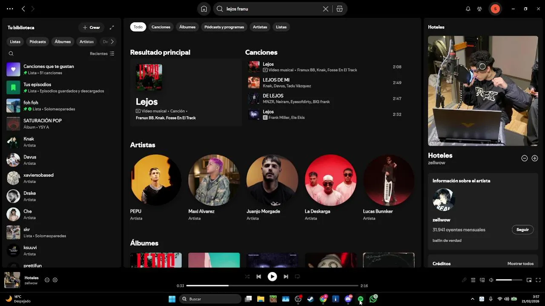The image size is (545, 306).
Task: Click minus icon in bottom now-playing bar
Action: [x=47, y=280]
